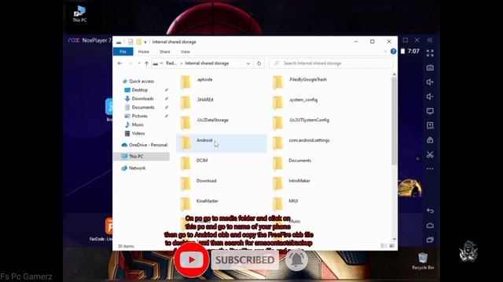Click NoxPlayer keyboard mapping icon
The image size is (503, 282).
tap(430, 68)
